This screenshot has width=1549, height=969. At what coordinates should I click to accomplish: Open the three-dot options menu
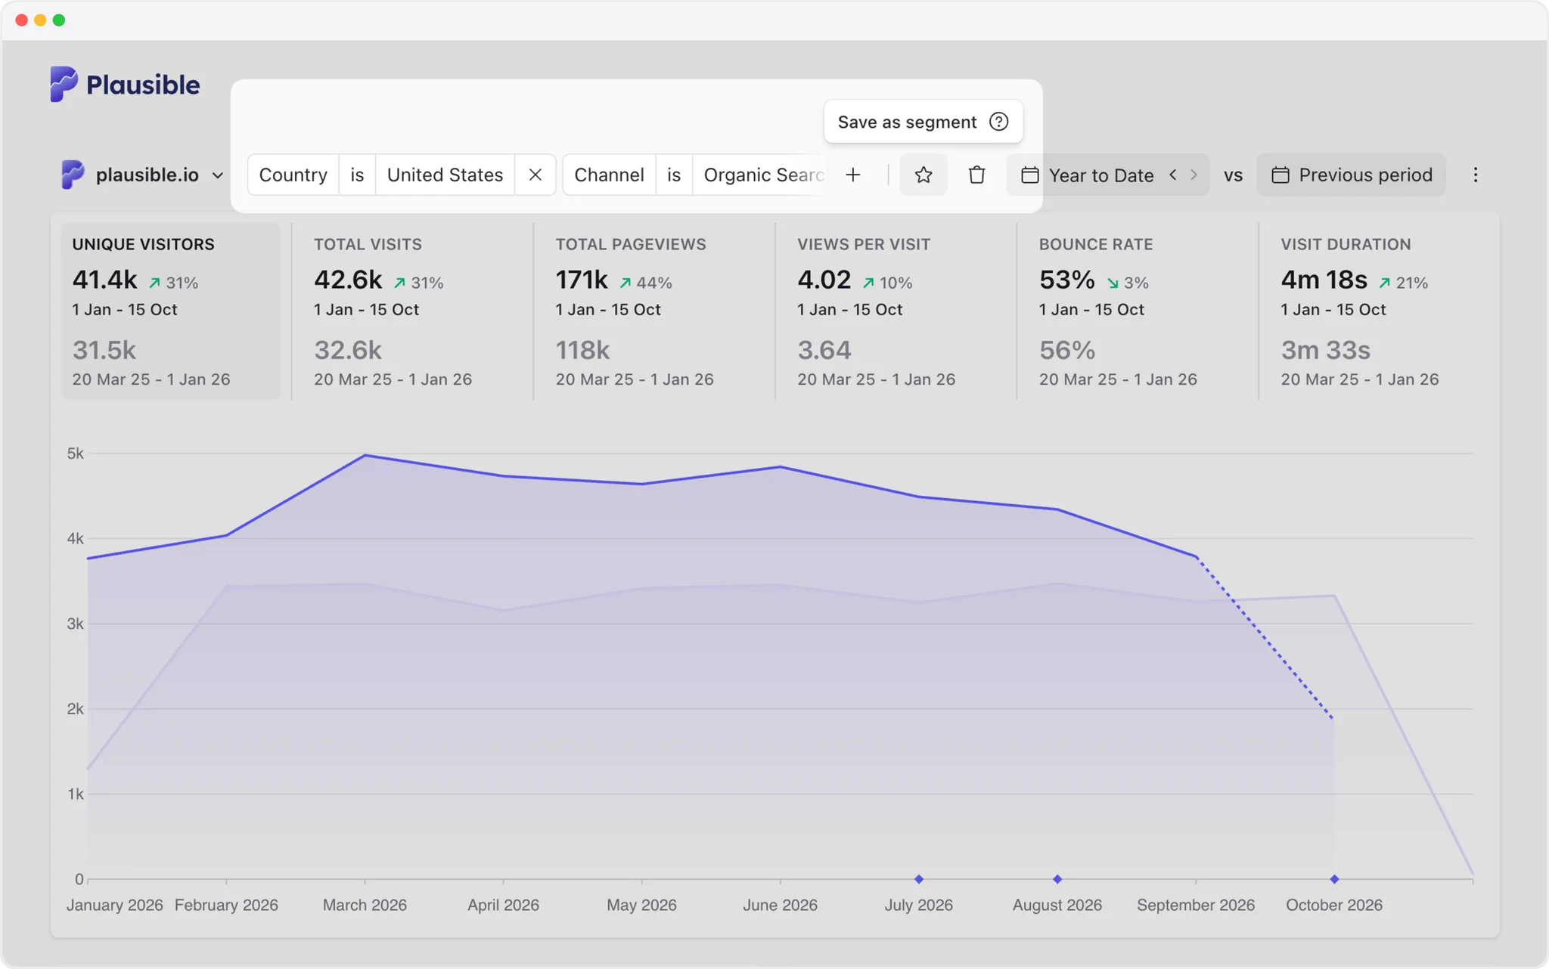[1475, 175]
